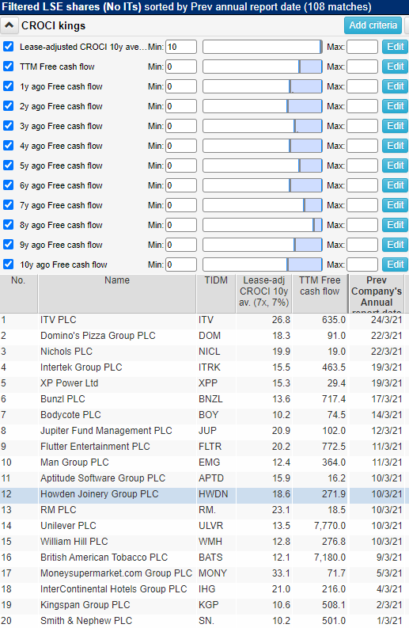Click the Lease-adjusted CROCI range slider

click(x=262, y=47)
